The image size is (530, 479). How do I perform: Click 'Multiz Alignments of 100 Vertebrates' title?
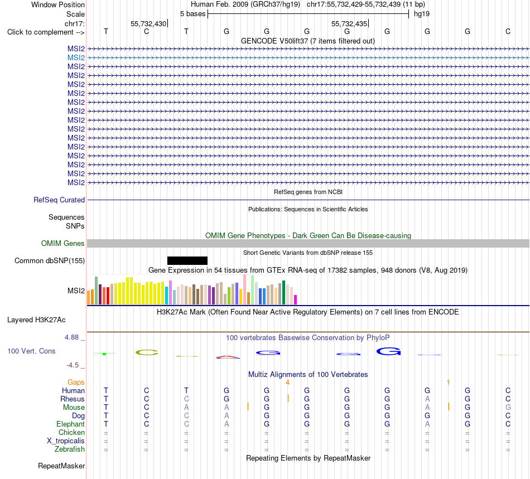(x=308, y=374)
